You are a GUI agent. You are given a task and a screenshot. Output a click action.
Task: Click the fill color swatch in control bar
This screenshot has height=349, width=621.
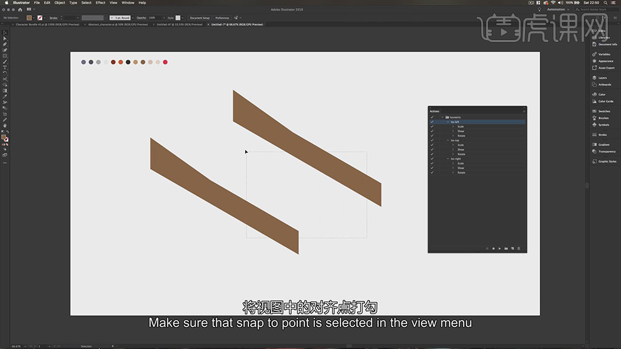(29, 18)
